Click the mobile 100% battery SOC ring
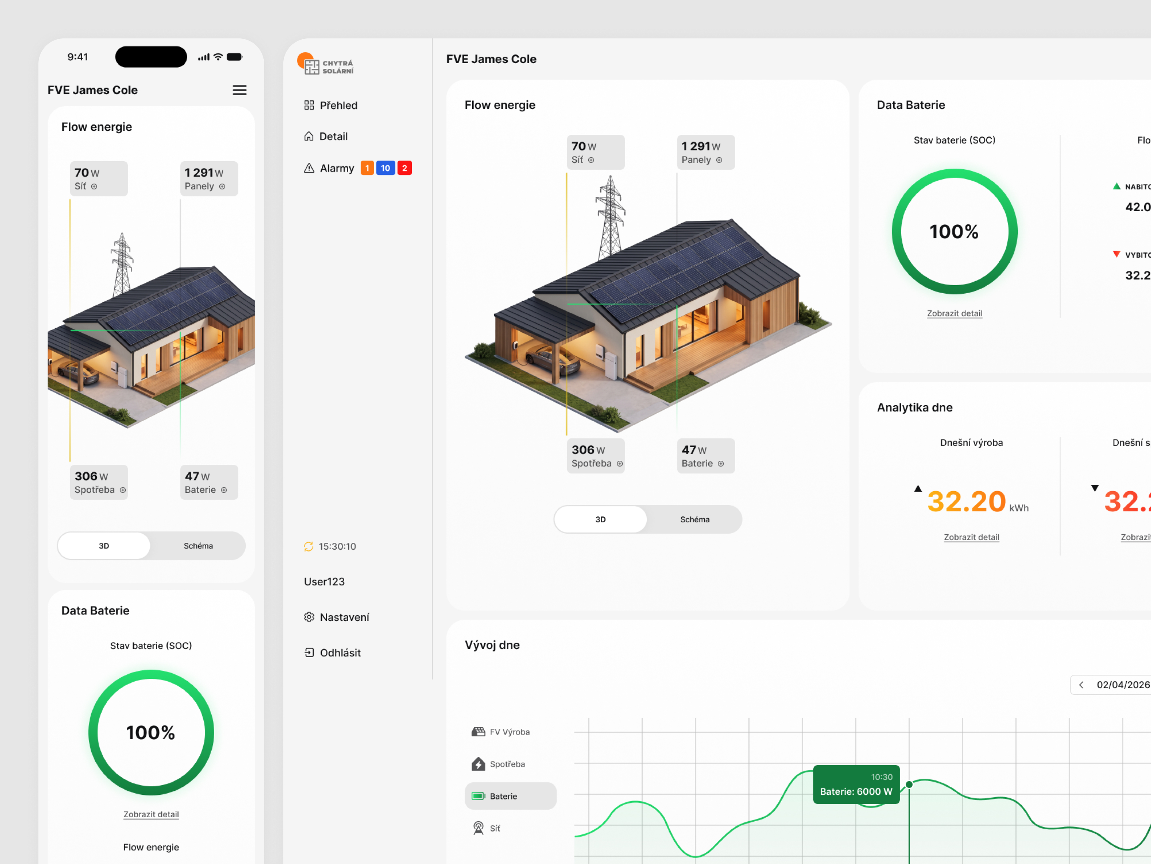Viewport: 1151px width, 864px height. click(x=151, y=732)
